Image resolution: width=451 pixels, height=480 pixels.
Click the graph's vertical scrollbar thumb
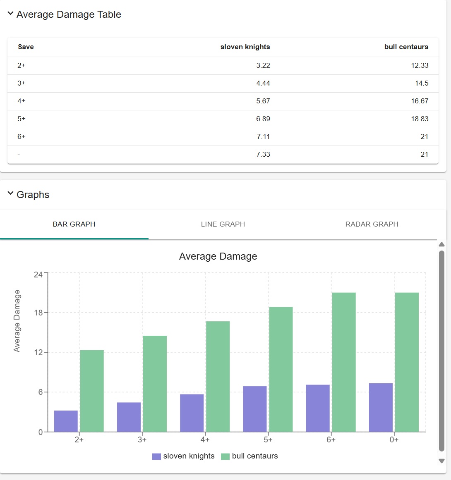441,351
